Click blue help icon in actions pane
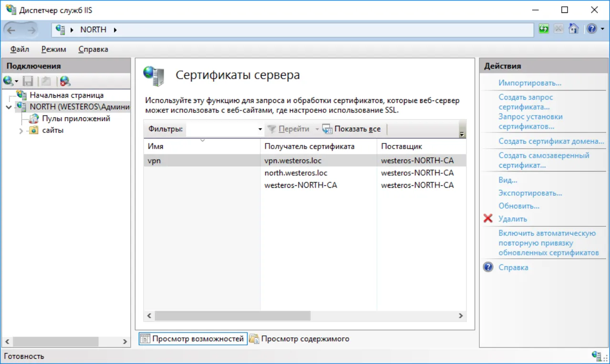The image size is (610, 364). 488,267
